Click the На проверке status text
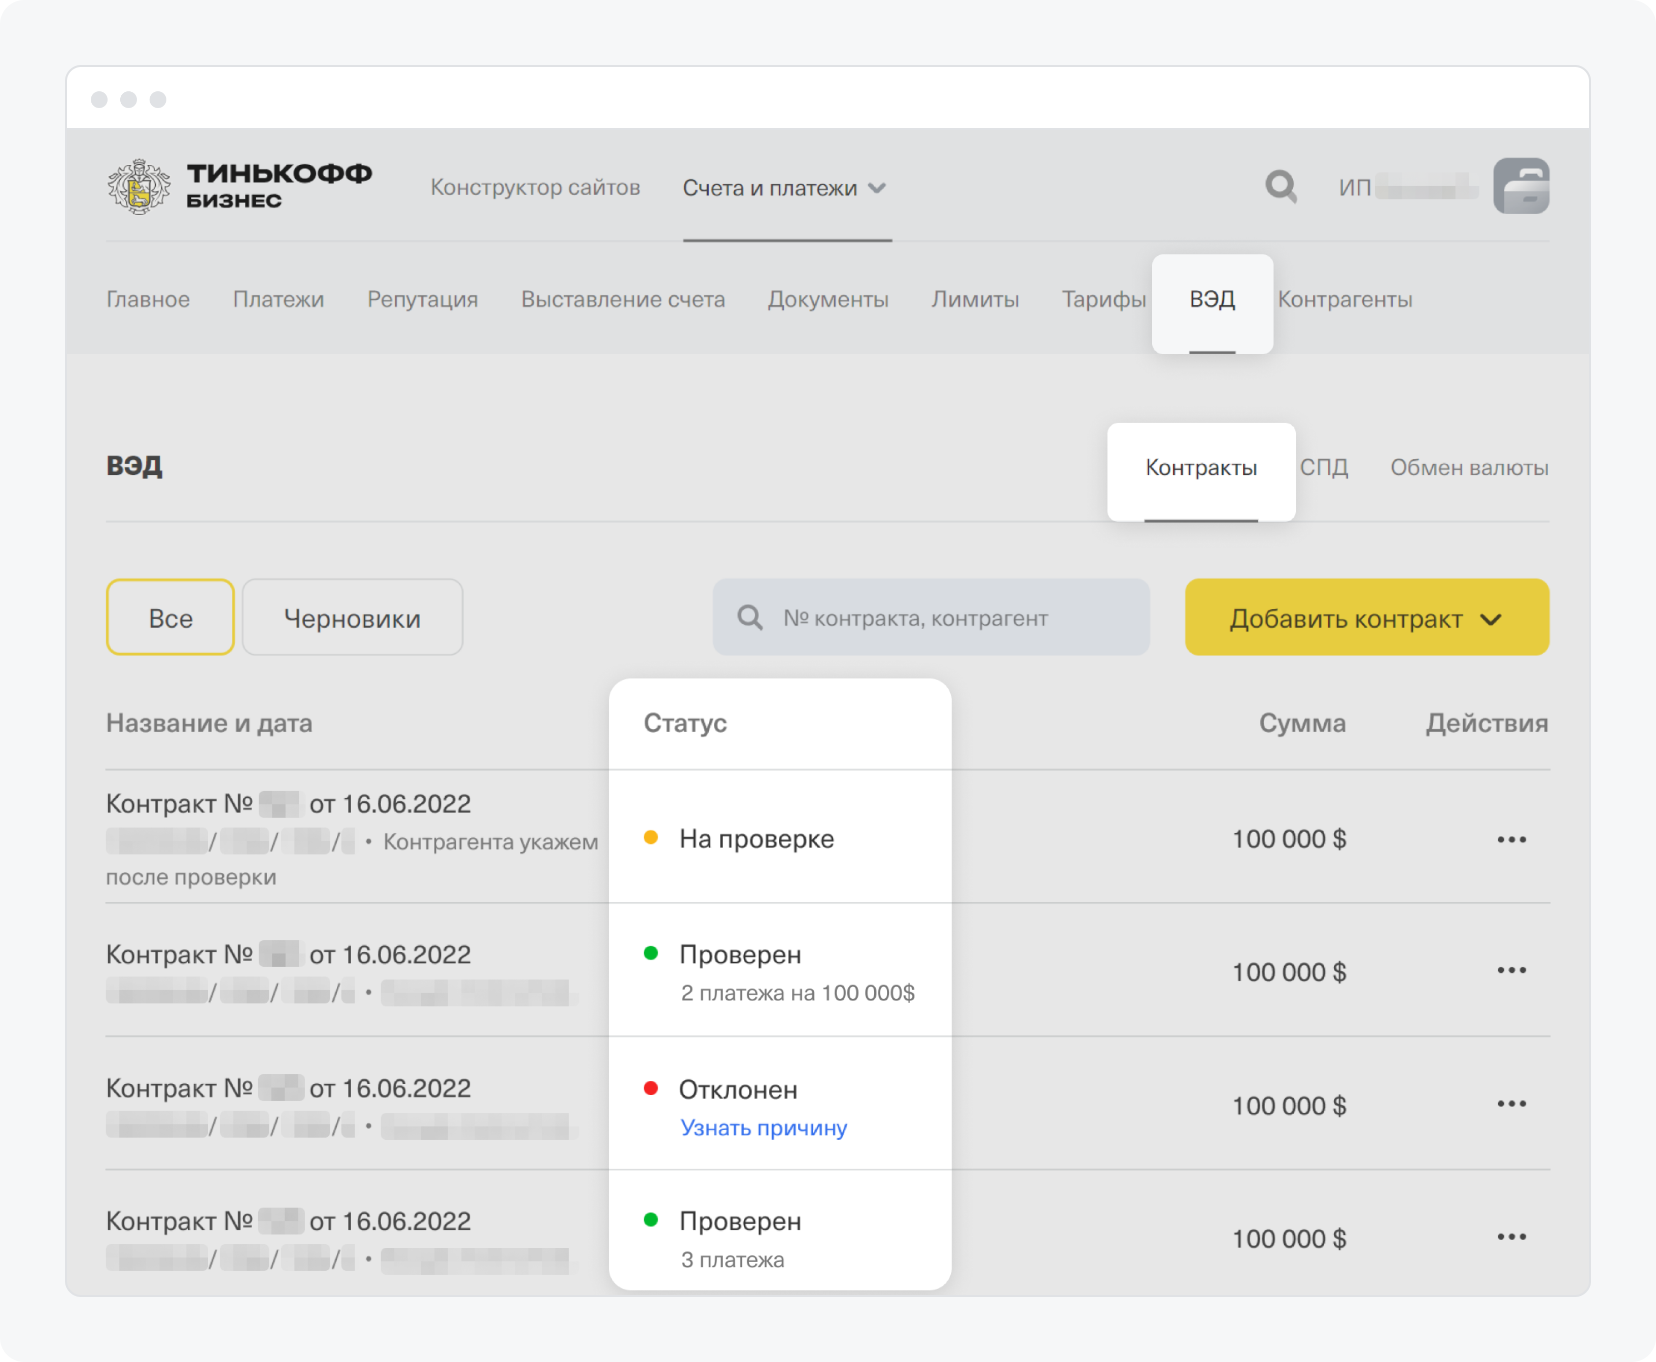Viewport: 1656px width, 1362px height. click(756, 839)
